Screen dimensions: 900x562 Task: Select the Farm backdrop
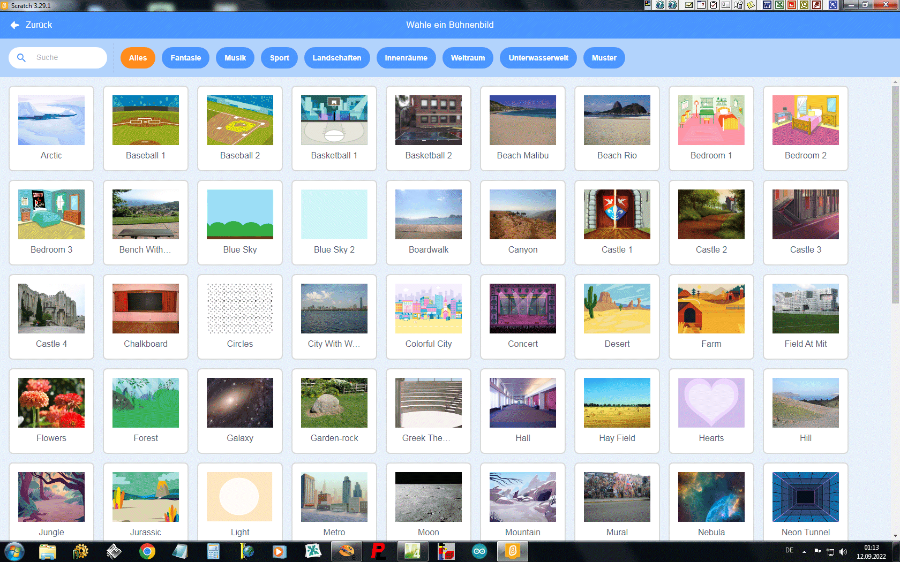tap(711, 317)
